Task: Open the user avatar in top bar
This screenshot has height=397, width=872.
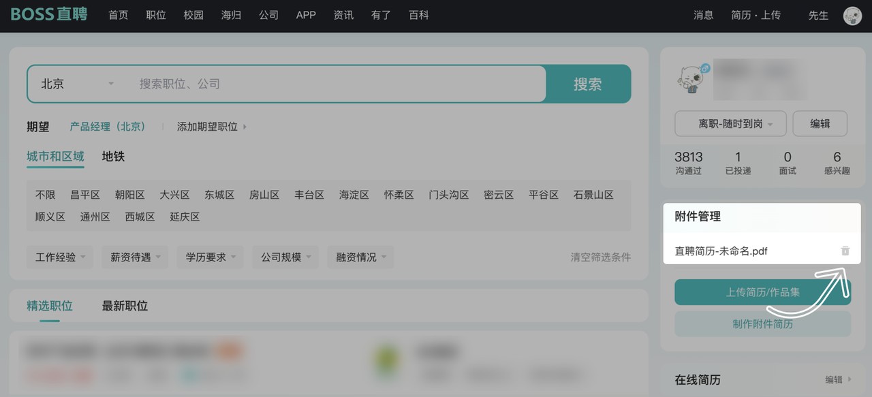Action: pyautogui.click(x=852, y=16)
